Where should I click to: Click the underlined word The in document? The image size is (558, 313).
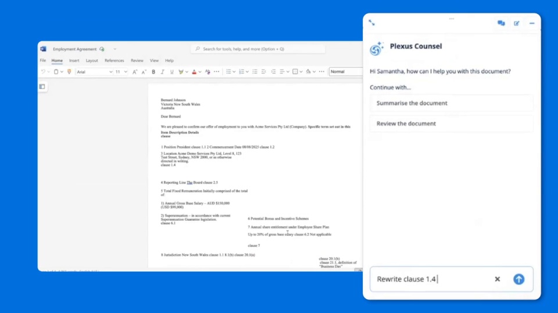point(189,183)
